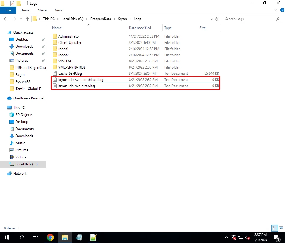Open dropdown chevron after ProgramData breadcrumb
Image resolution: width=285 pixels, height=243 pixels.
[114, 19]
